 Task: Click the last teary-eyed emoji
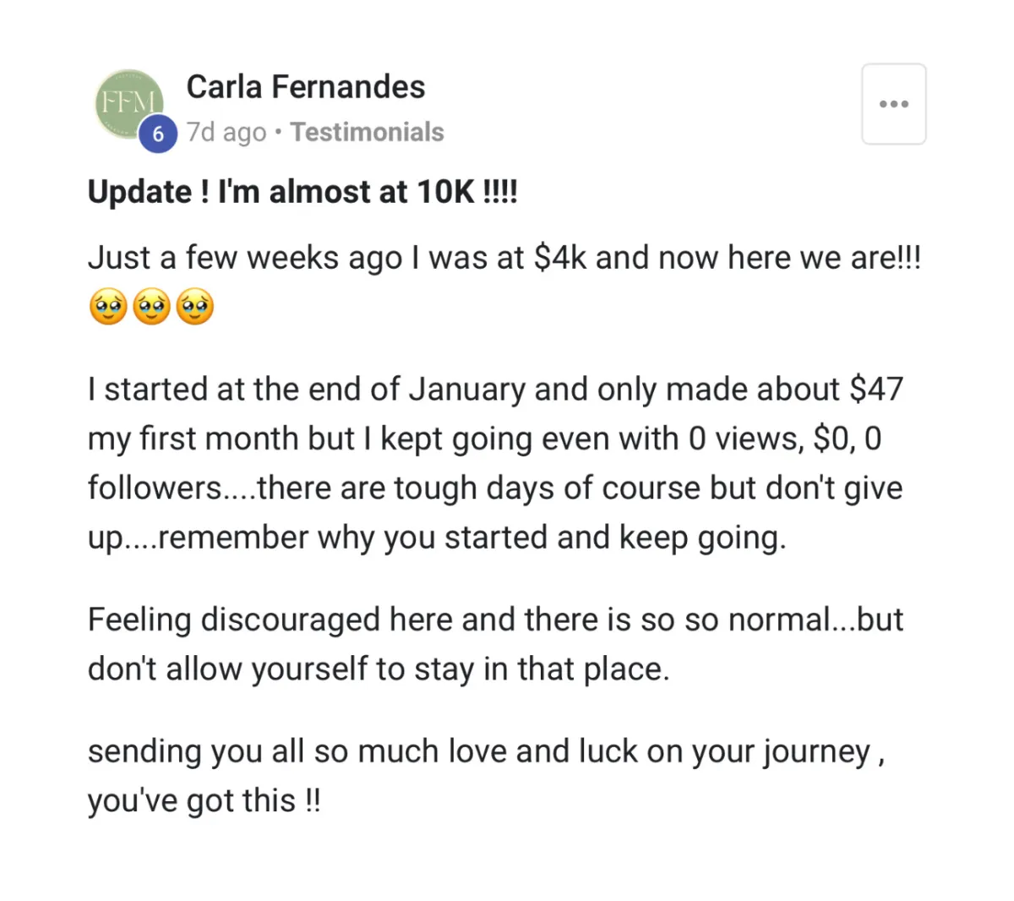[x=195, y=307]
